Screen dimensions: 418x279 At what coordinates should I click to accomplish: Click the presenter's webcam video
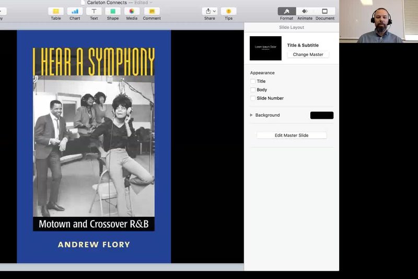(378, 21)
